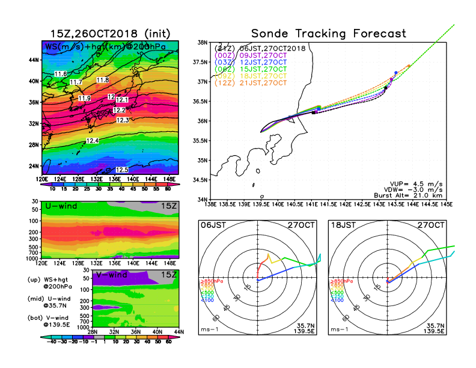Image resolution: width=476 pixels, height=368 pixels.
Task: Click the "V-wind" cross-section label
Action: coord(111,275)
